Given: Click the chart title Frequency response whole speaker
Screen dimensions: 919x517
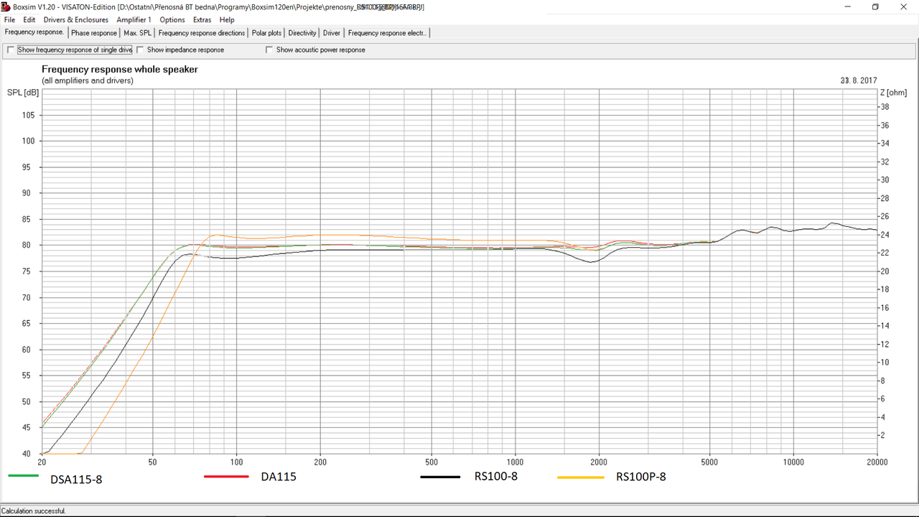Looking at the screenshot, I should click(120, 70).
